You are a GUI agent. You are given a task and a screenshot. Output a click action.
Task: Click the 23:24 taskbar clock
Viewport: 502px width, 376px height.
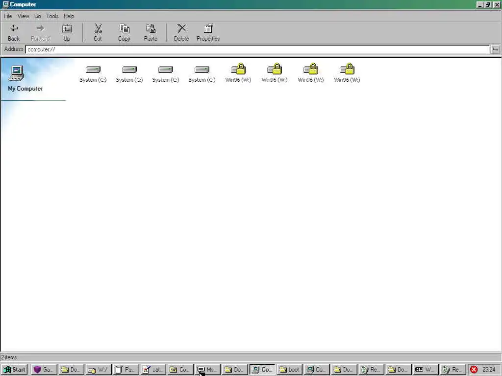click(489, 370)
